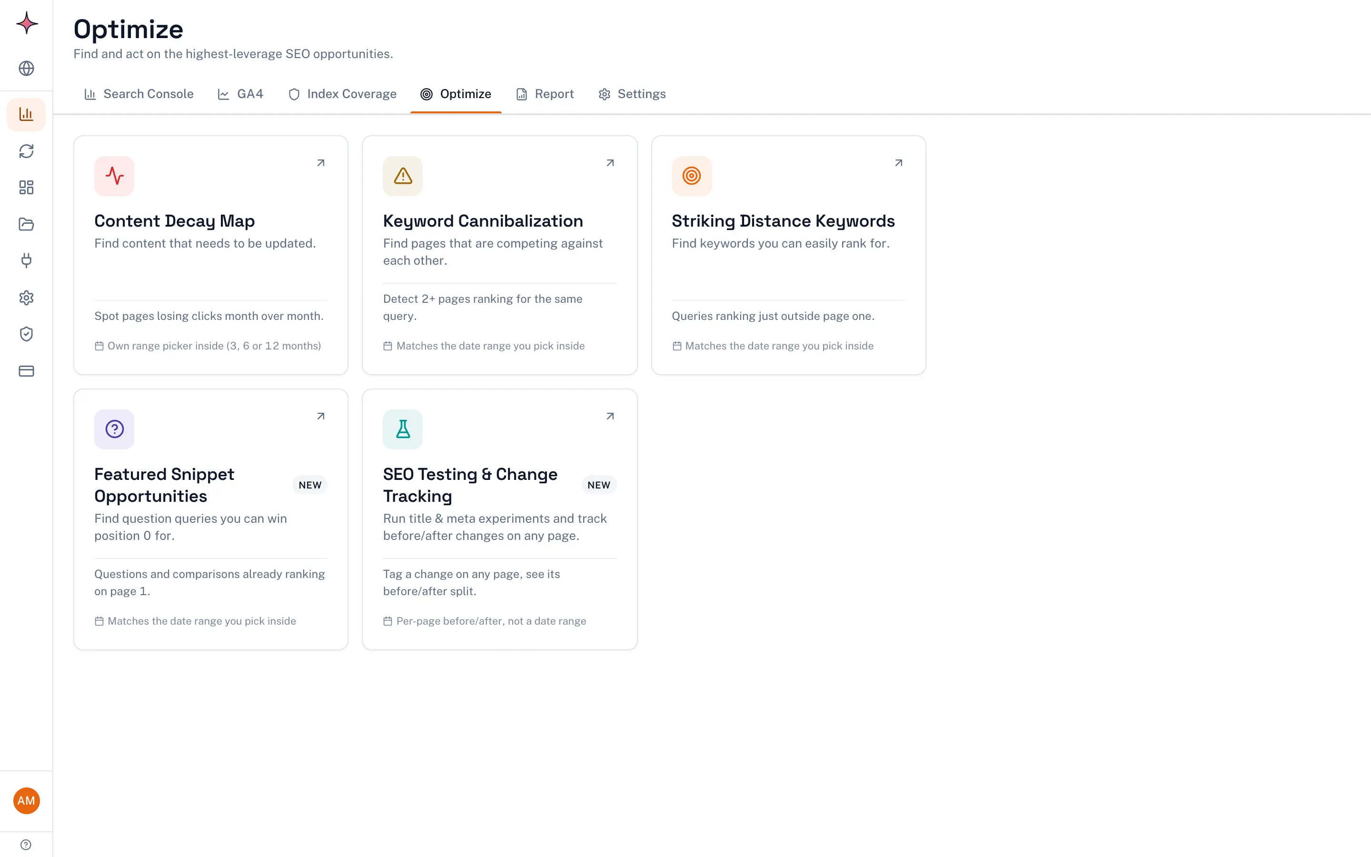Open Content Decay Map via its arrow
Viewport: 1371px width, 857px height.
click(x=321, y=163)
